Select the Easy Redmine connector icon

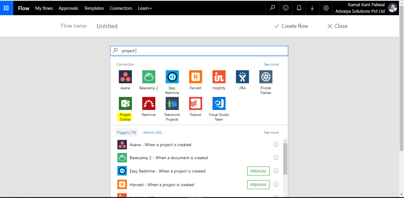(x=172, y=77)
